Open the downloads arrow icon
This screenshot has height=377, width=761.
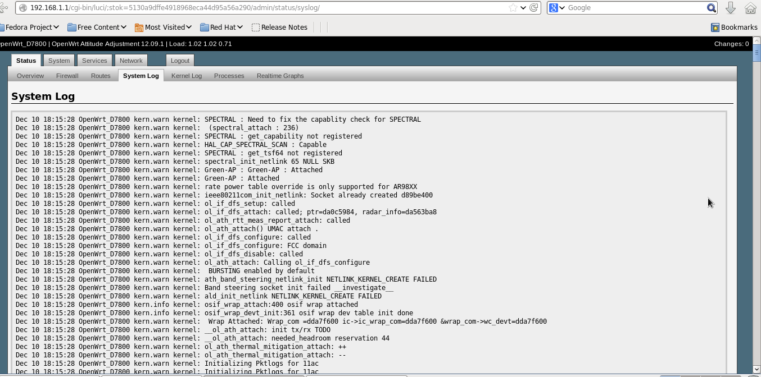(x=731, y=8)
